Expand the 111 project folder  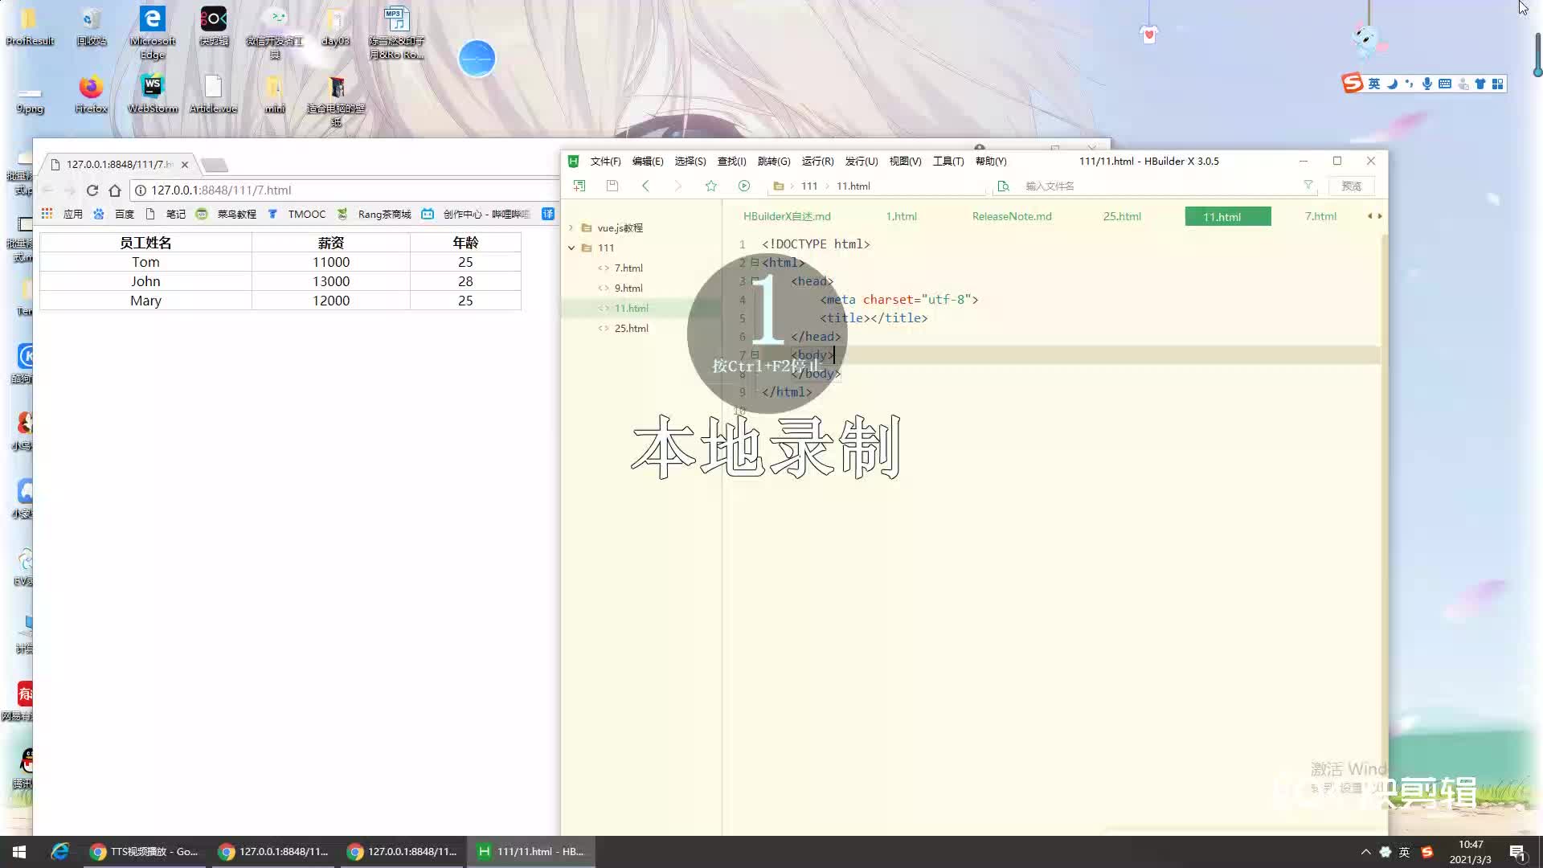click(571, 247)
